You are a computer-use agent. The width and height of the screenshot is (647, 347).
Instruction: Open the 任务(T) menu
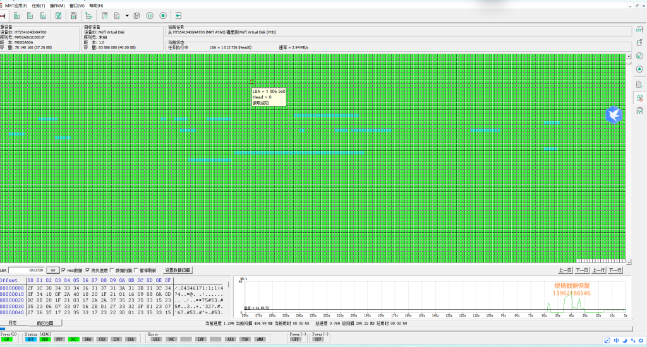pos(39,6)
